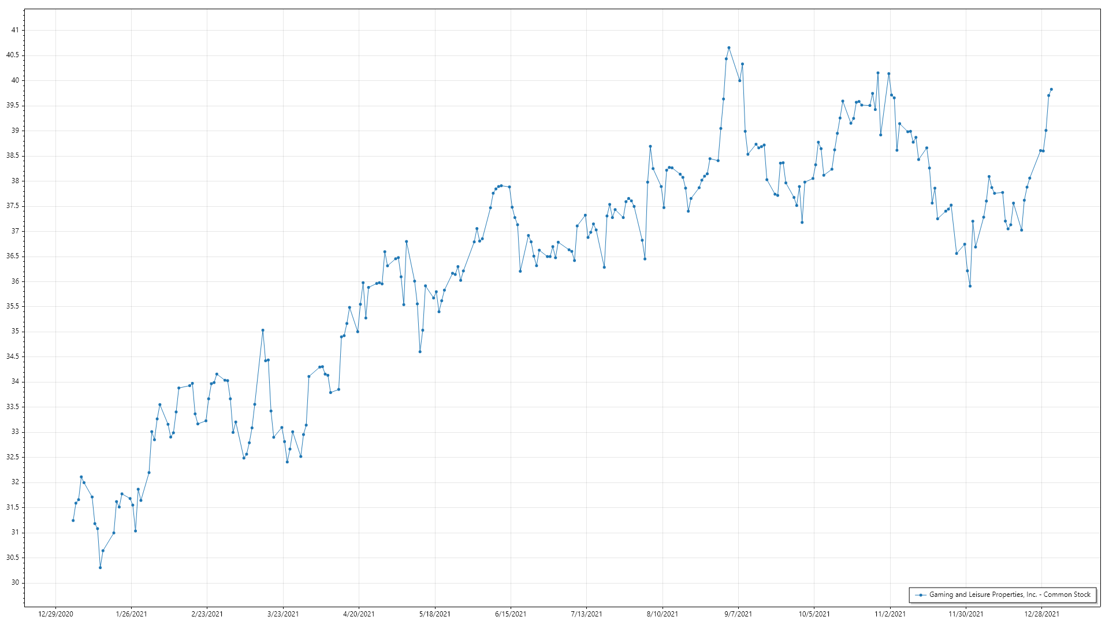Select the 1/26/2021 x-axis date label
Image resolution: width=1109 pixels, height=624 pixels.
[131, 614]
